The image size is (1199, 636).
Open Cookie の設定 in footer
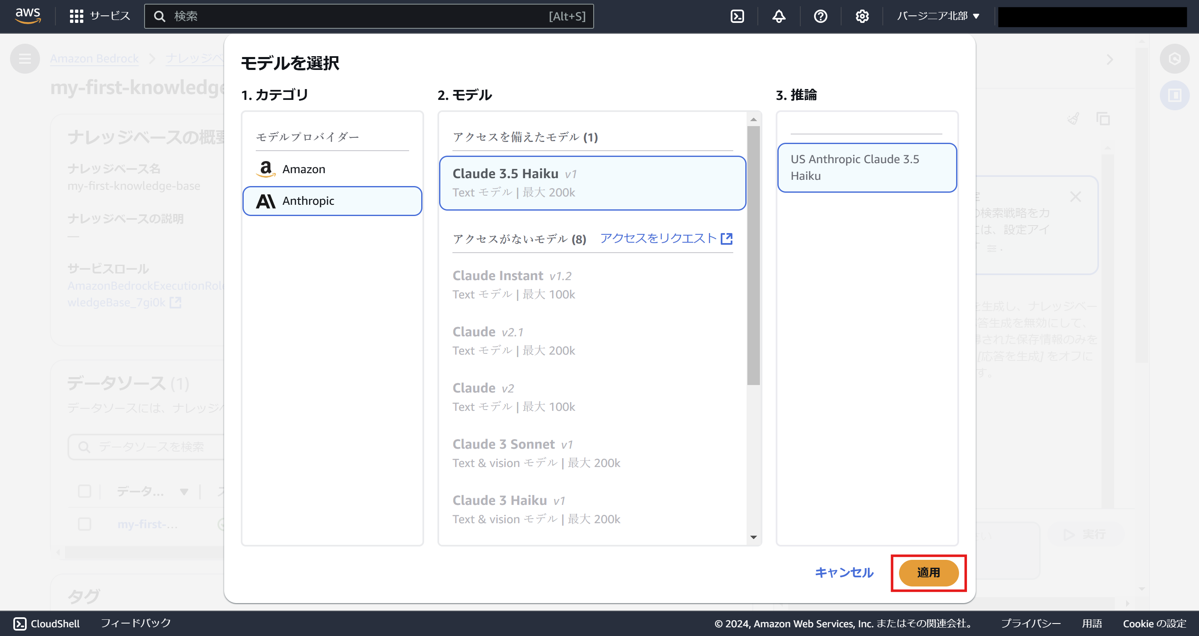1154,624
